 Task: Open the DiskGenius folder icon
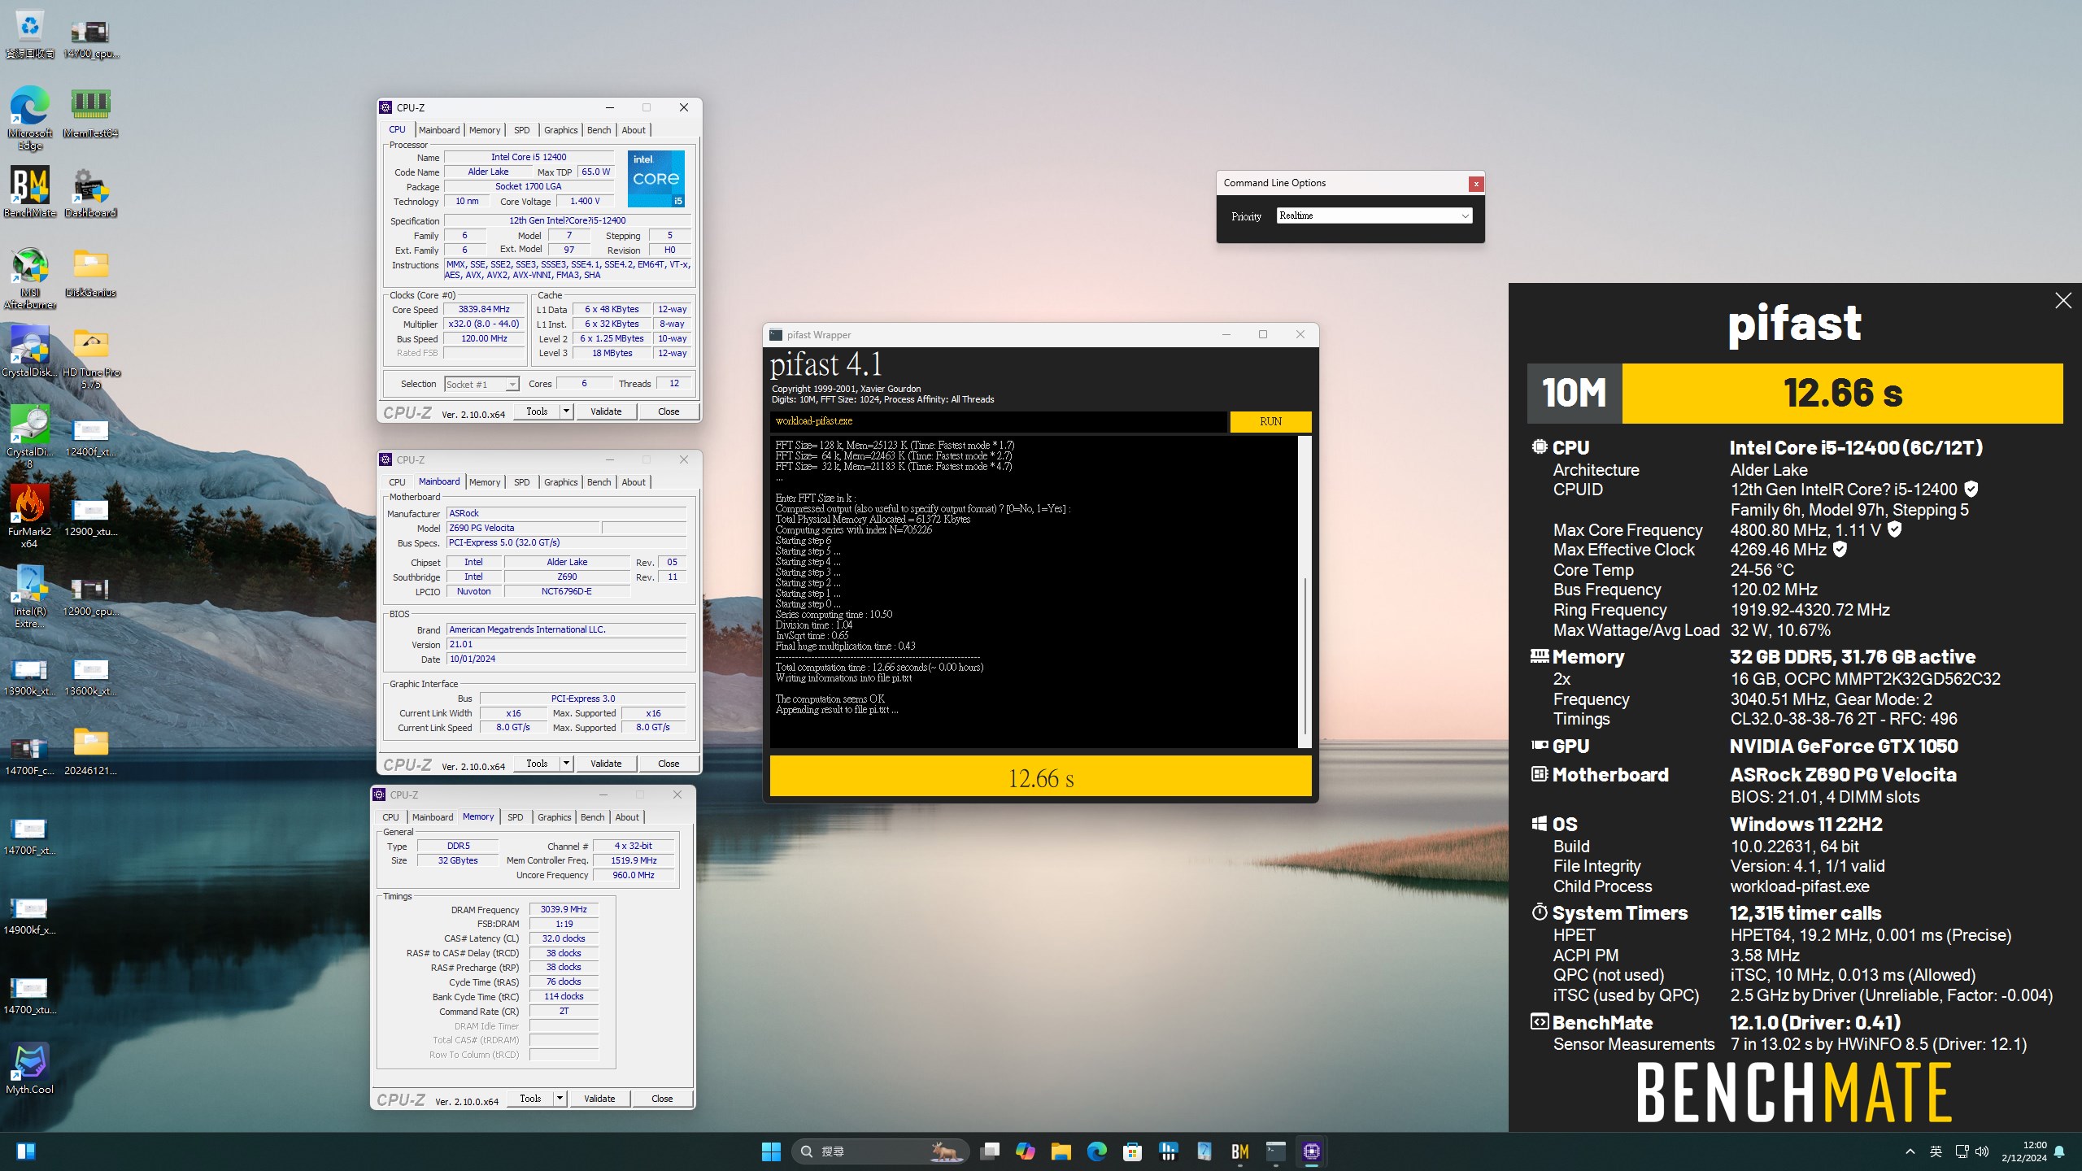(x=90, y=272)
